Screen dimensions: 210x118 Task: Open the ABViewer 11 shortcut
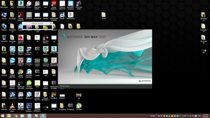[29, 95]
